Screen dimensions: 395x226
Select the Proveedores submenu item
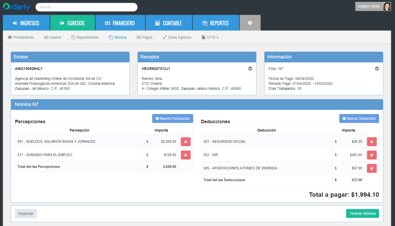[21, 37]
